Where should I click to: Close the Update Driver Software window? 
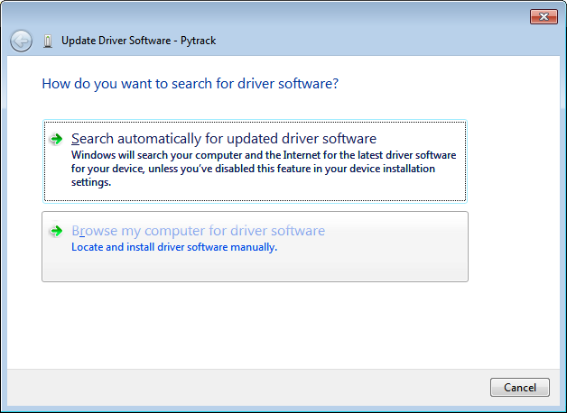(x=542, y=16)
